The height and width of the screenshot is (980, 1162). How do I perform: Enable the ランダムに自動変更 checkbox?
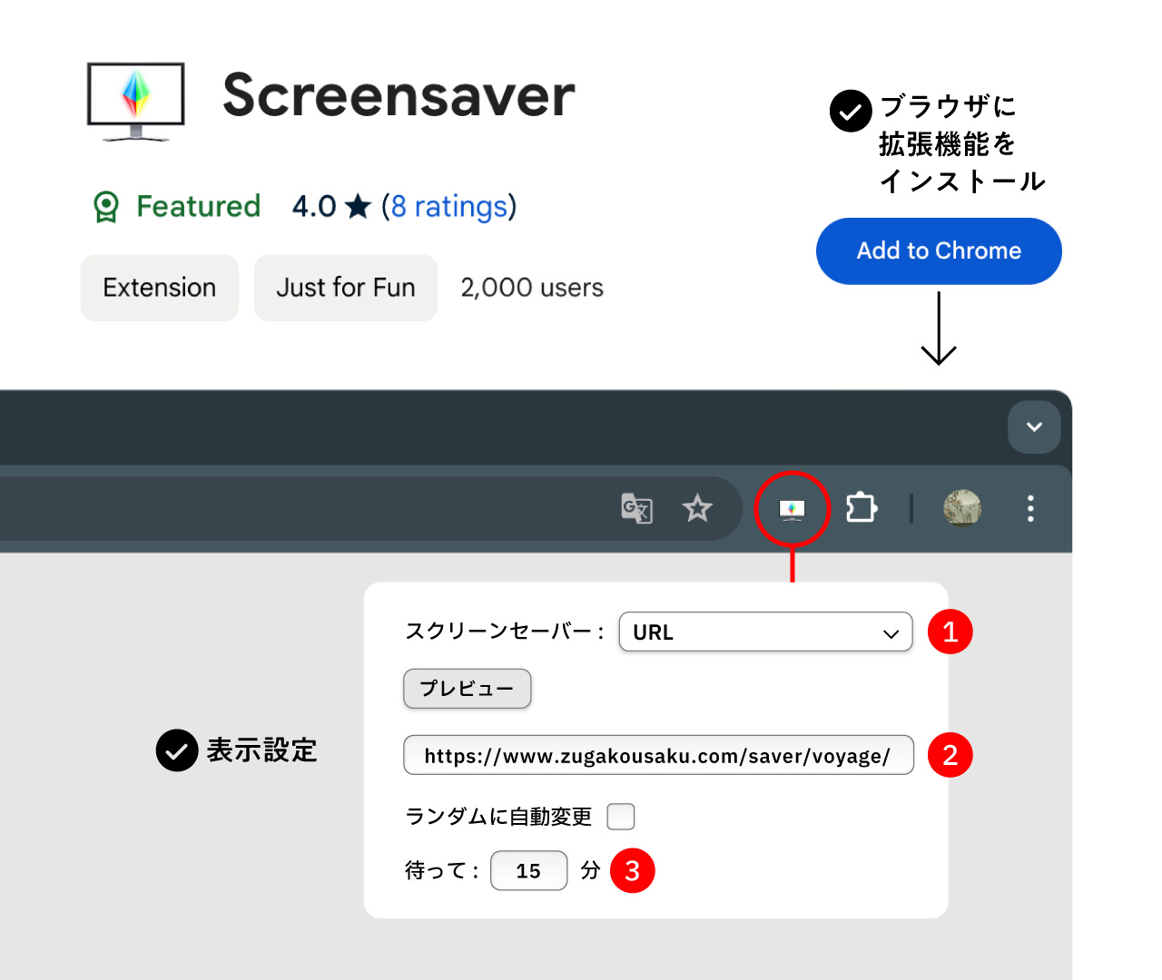(x=621, y=817)
